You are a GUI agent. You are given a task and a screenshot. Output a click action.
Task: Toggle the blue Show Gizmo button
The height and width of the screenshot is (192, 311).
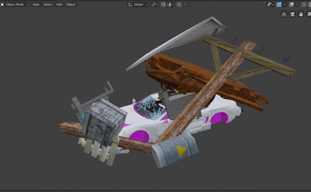[x=279, y=5]
